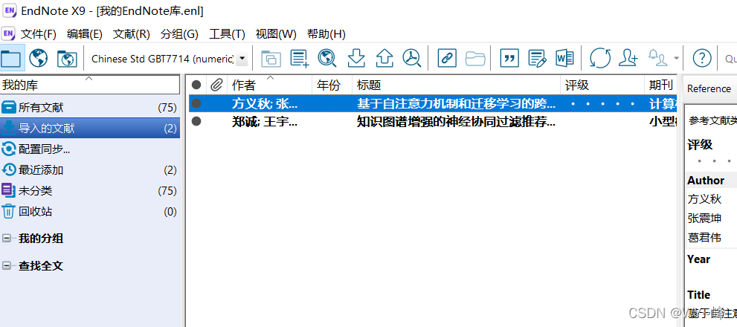Viewport: 737px width, 327px height.
Task: Click author 方义秋 in Reference panel
Action: 704,198
